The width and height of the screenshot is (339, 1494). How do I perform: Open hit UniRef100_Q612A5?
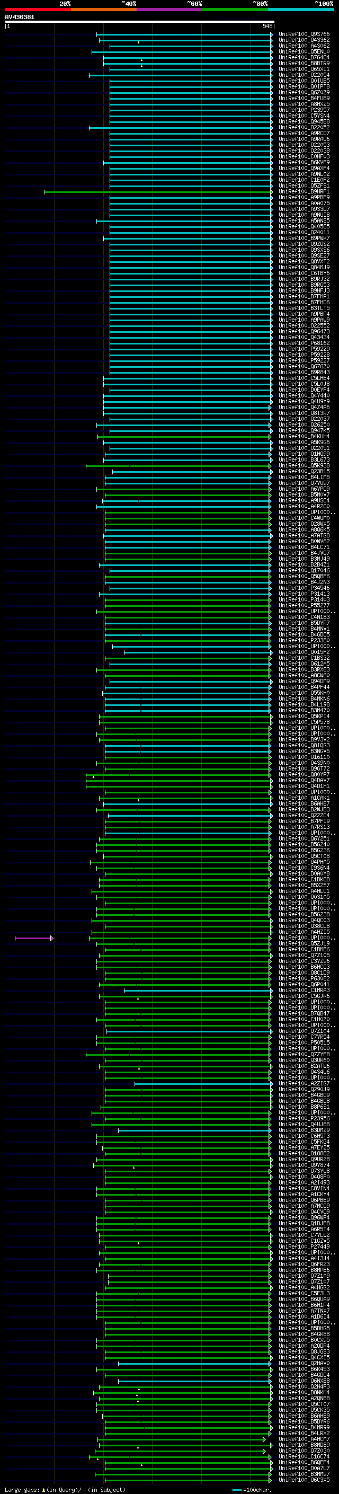tap(304, 664)
